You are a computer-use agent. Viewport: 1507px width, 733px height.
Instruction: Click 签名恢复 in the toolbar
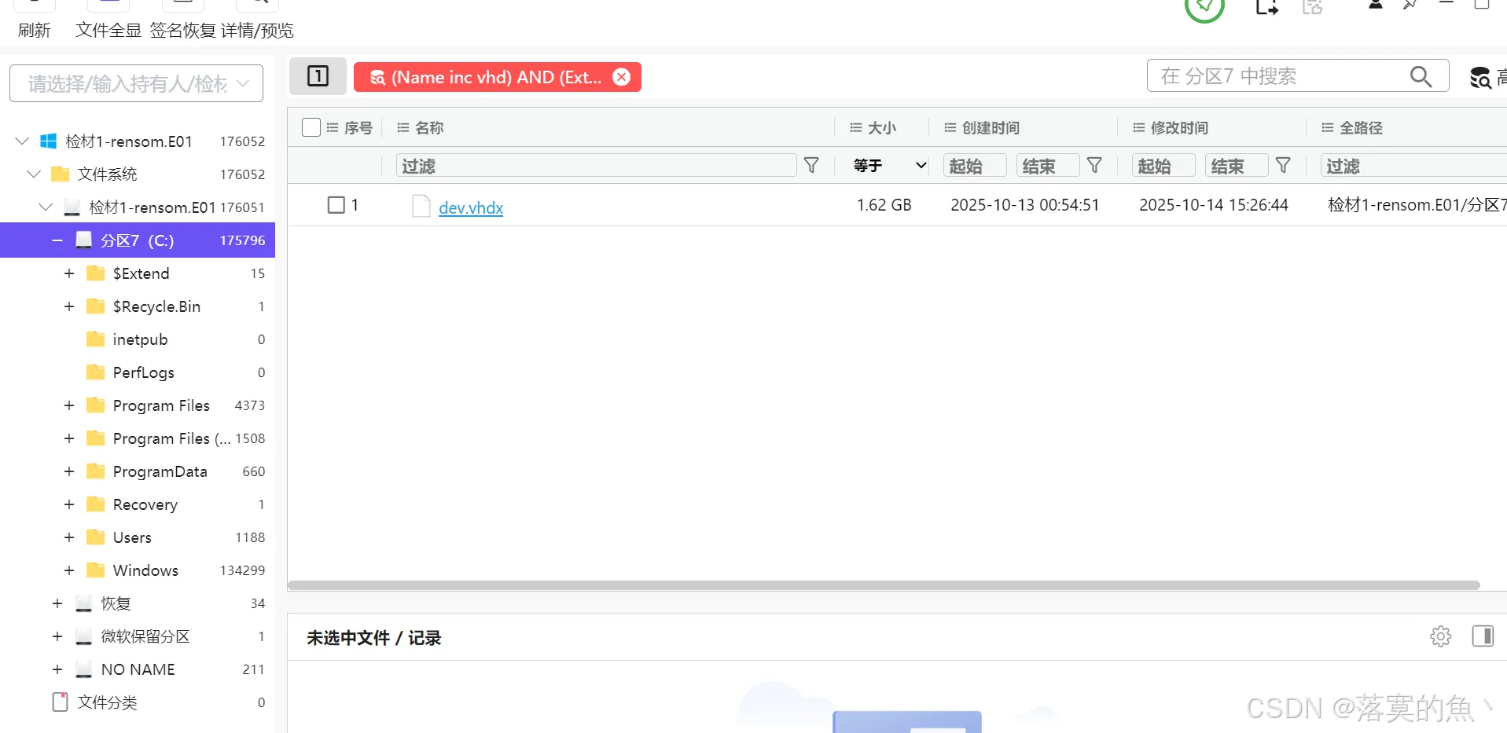click(x=182, y=30)
